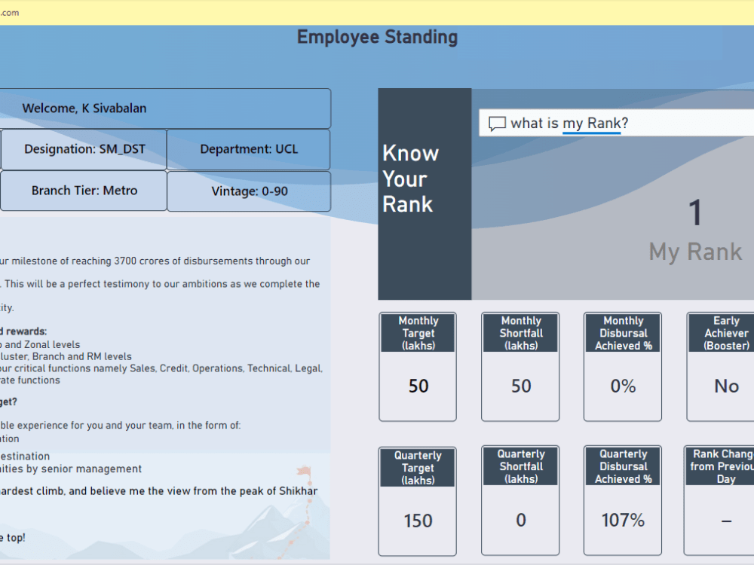Click the Quarterly Disbursal value 107%
Image resolution: width=754 pixels, height=565 pixels.
tap(624, 520)
